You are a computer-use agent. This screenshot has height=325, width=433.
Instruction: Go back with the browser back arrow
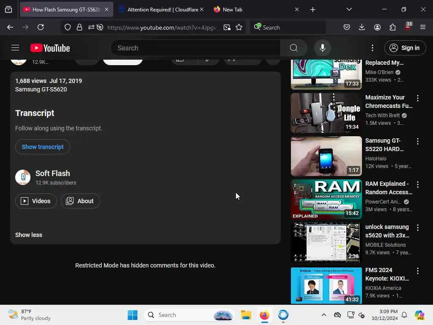pos(10,27)
